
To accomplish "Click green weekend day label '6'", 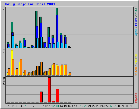I will tap(29, 106).
